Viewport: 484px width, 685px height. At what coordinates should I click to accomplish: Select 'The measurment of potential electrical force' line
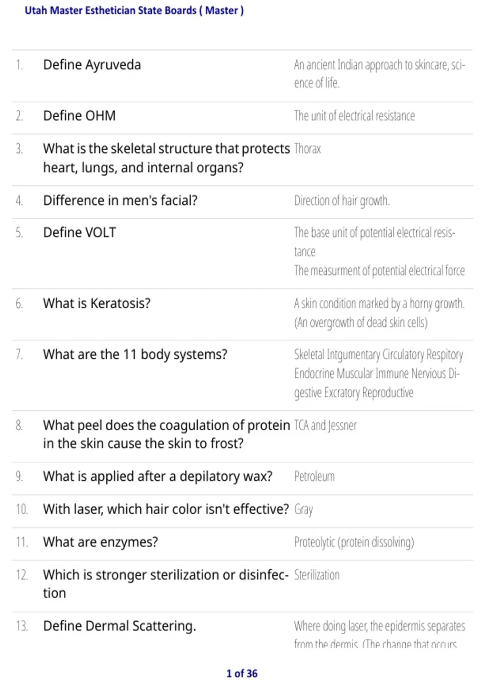tap(380, 270)
